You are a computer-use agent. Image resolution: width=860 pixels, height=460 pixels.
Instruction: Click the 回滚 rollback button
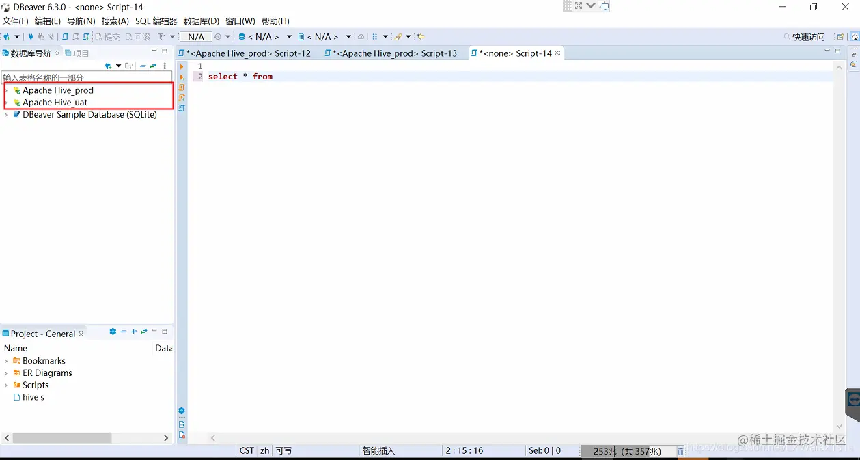[x=138, y=37]
